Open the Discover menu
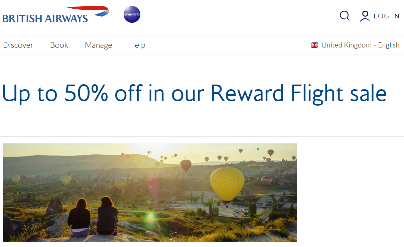Image resolution: width=404 pixels, height=247 pixels. coord(18,45)
